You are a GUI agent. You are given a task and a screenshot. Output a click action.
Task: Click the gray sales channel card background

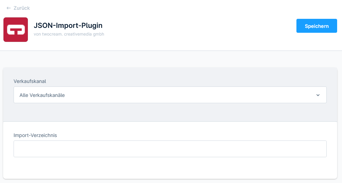click(170, 112)
